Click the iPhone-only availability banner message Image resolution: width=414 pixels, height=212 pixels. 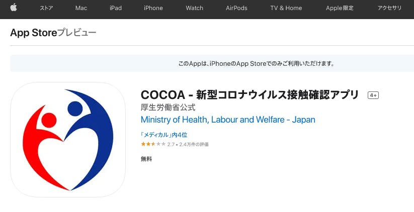tap(257, 64)
